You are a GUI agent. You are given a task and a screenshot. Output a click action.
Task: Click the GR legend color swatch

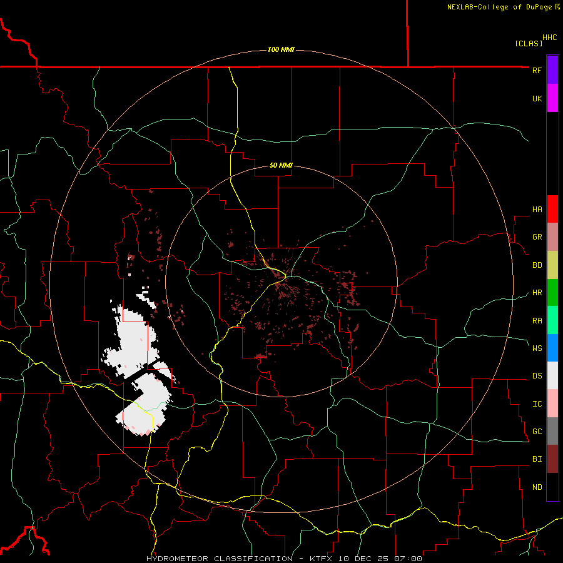[552, 237]
